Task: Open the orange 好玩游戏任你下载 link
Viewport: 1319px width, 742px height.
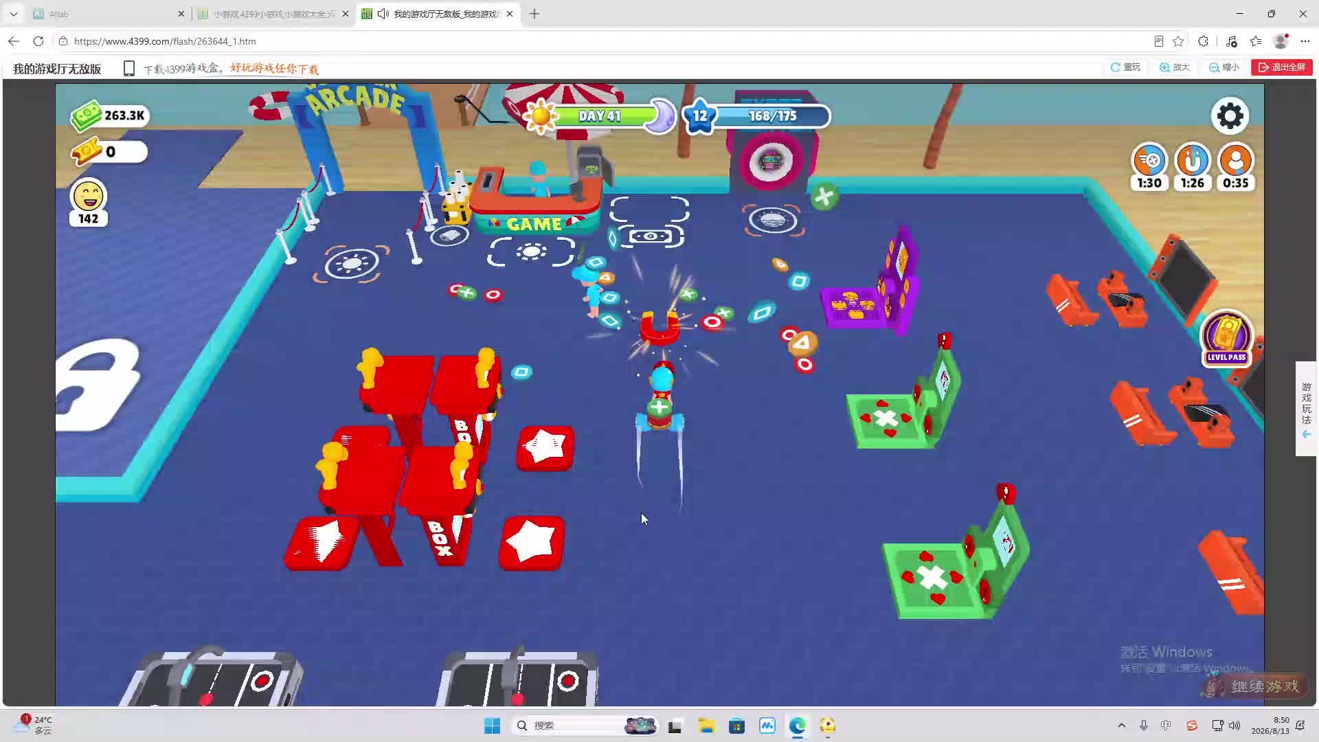Action: [274, 69]
